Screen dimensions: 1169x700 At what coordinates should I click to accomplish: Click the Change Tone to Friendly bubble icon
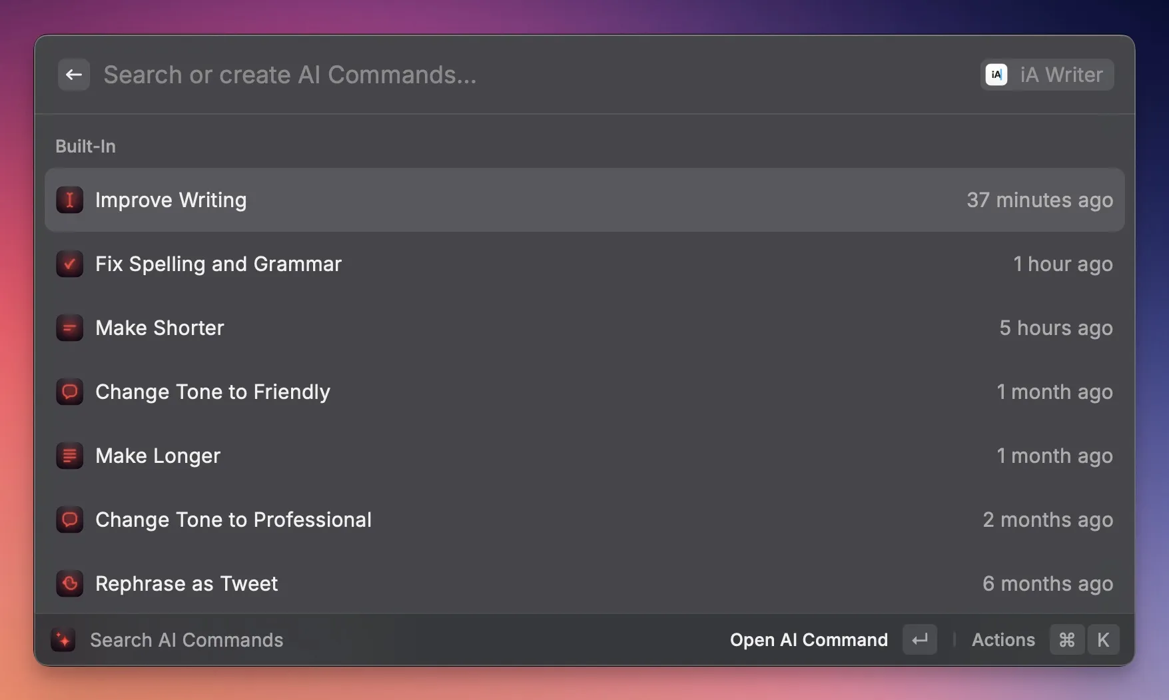[x=69, y=392]
